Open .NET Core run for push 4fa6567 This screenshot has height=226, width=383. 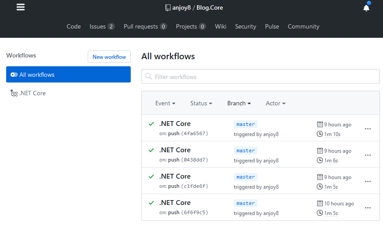(175, 124)
